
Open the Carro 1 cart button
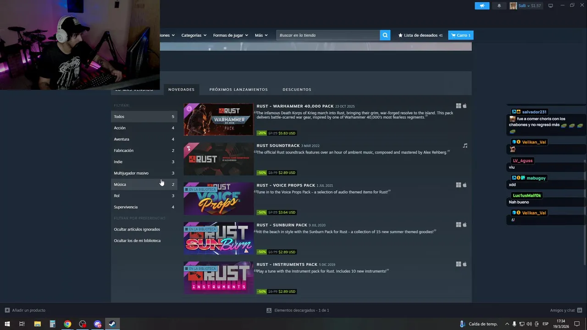click(460, 35)
